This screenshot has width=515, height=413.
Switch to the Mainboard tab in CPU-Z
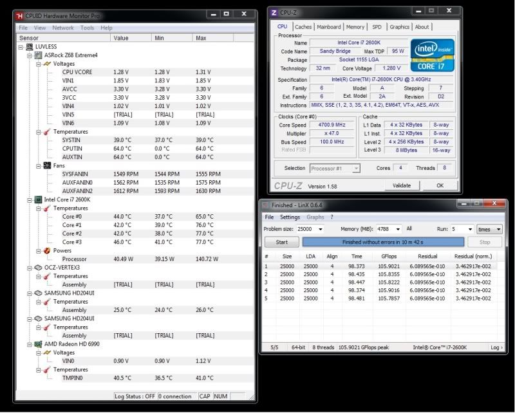click(x=329, y=27)
